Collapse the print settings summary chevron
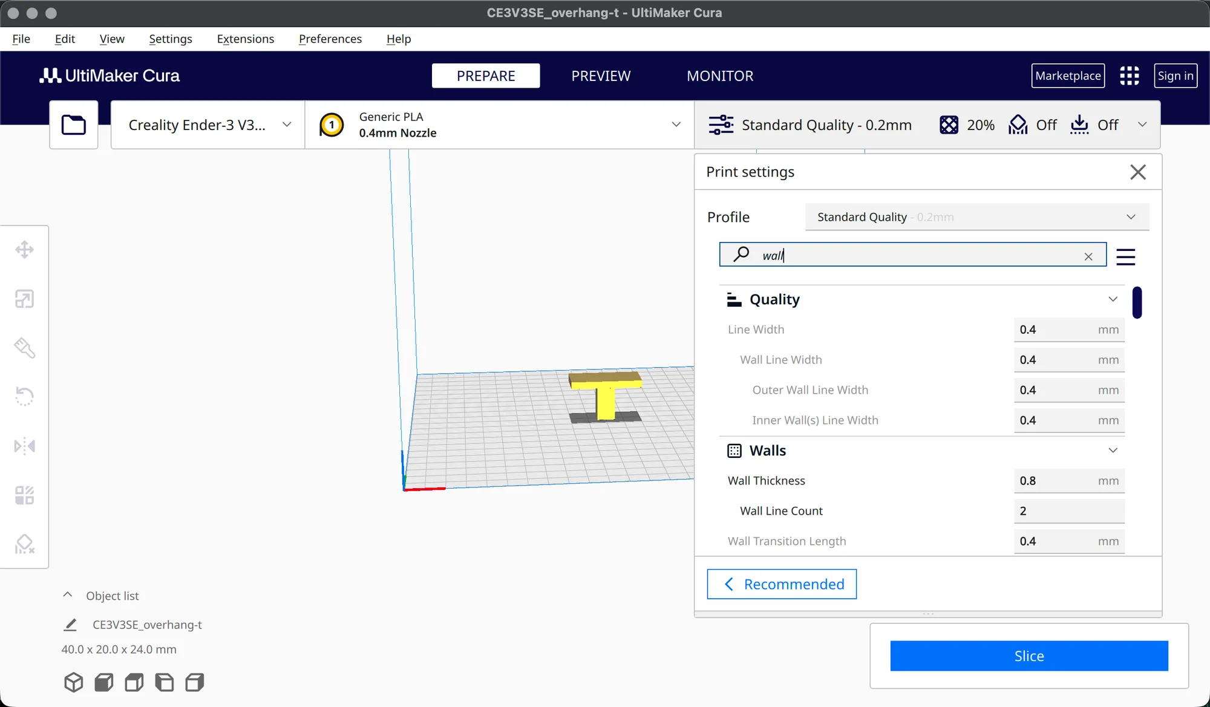 (x=1142, y=125)
